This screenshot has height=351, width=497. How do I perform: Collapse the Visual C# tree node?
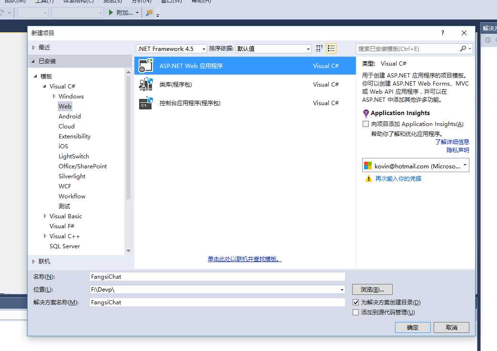[x=44, y=87]
